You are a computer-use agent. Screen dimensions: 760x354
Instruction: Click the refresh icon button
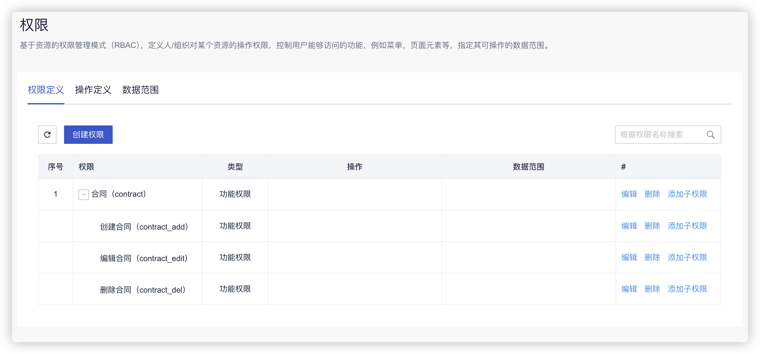pos(47,135)
